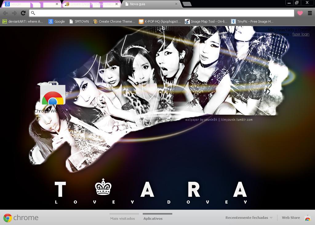Open the Chrome hamburger menu

[x=310, y=13]
